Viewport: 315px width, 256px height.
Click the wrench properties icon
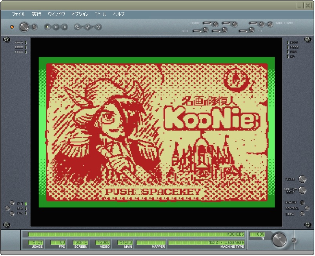click(88, 27)
